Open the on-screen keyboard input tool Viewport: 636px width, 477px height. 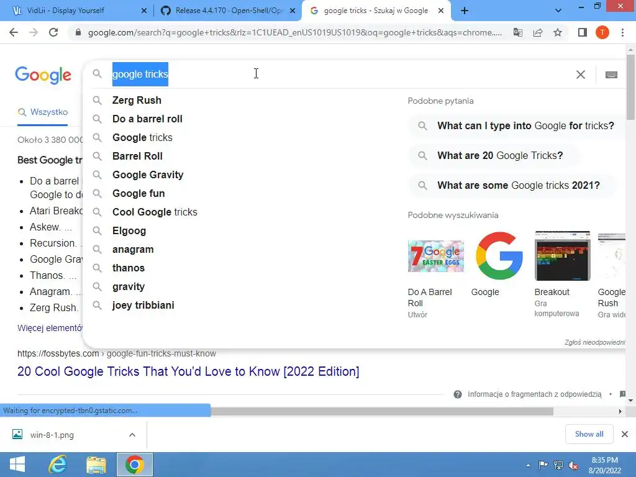[611, 75]
